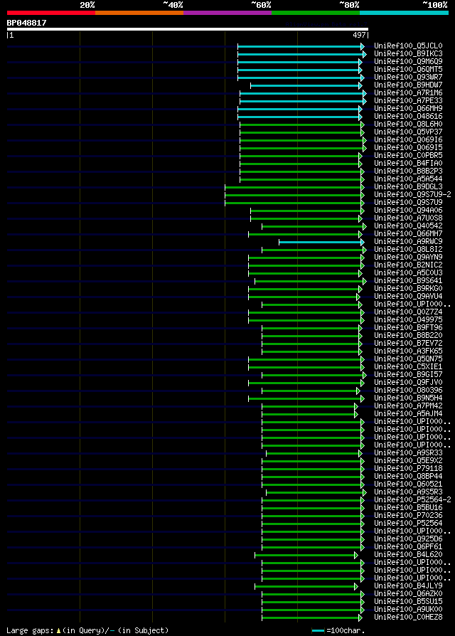The height and width of the screenshot is (636, 455).
Task: Click the white query sequence bar
Action: pyautogui.click(x=188, y=29)
